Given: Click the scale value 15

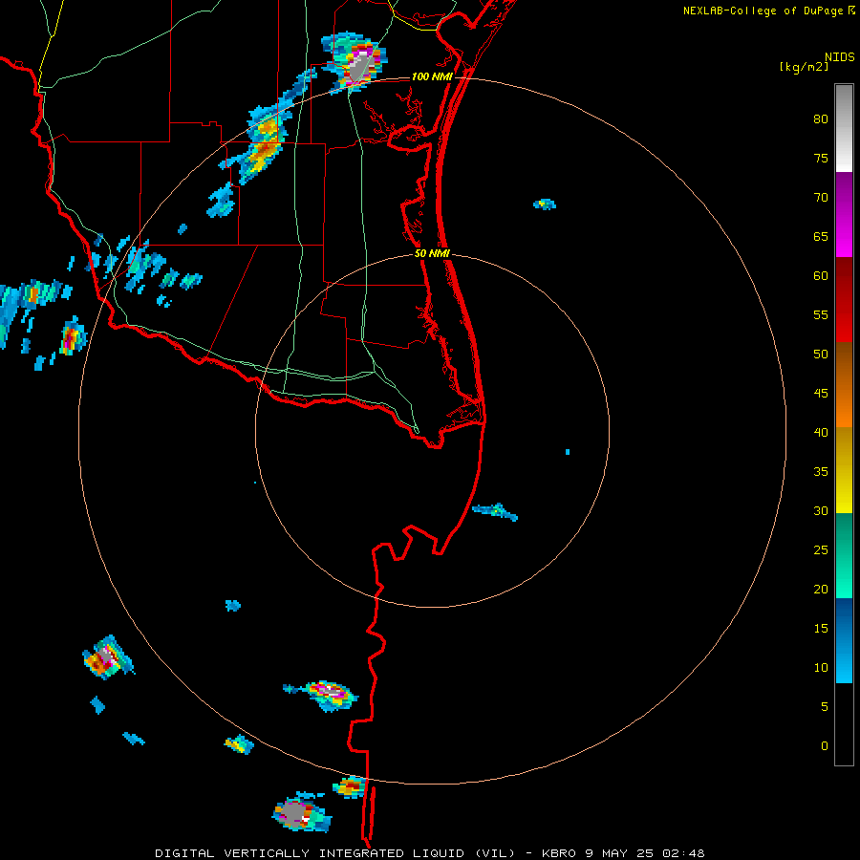Looking at the screenshot, I should [821, 629].
